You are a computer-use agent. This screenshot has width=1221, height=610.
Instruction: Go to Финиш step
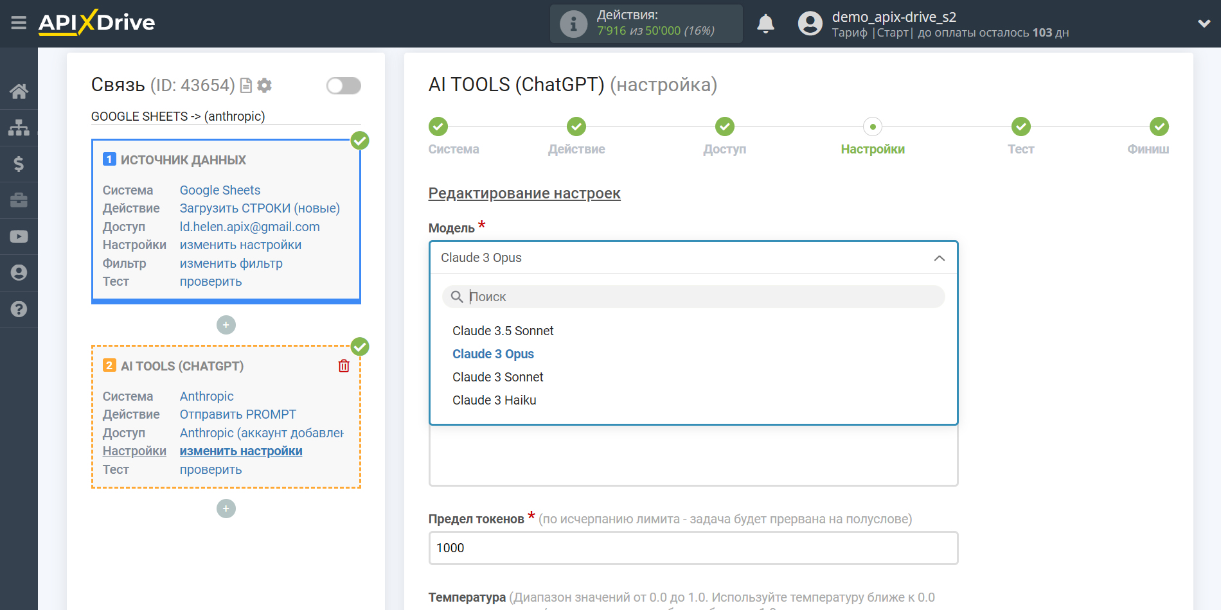click(1159, 126)
